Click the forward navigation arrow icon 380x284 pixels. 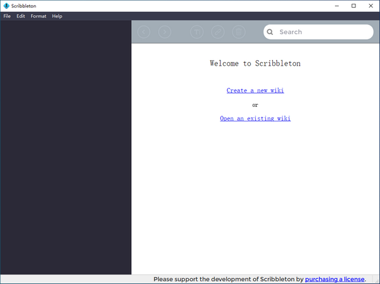click(164, 32)
